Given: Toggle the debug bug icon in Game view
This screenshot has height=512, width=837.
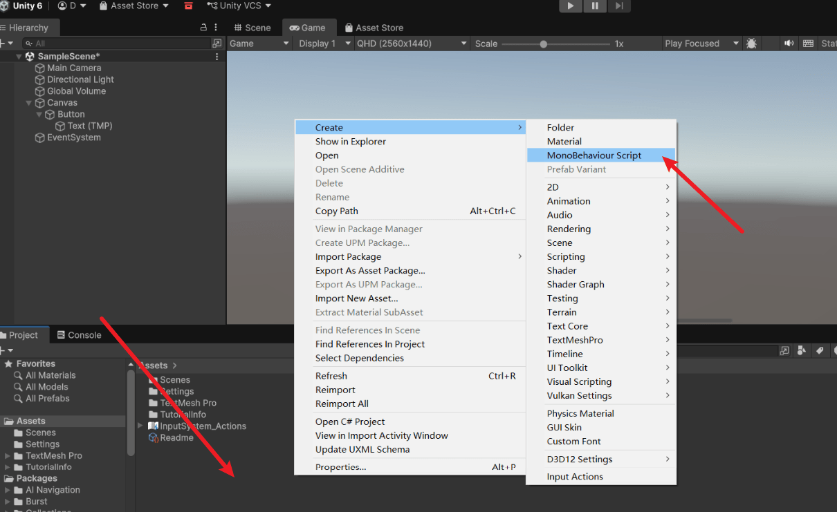Looking at the screenshot, I should click(751, 43).
